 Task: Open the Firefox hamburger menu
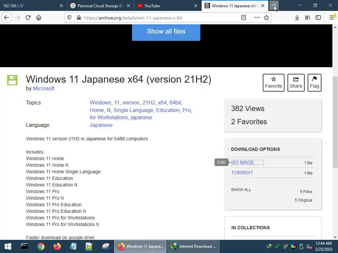tap(332, 18)
